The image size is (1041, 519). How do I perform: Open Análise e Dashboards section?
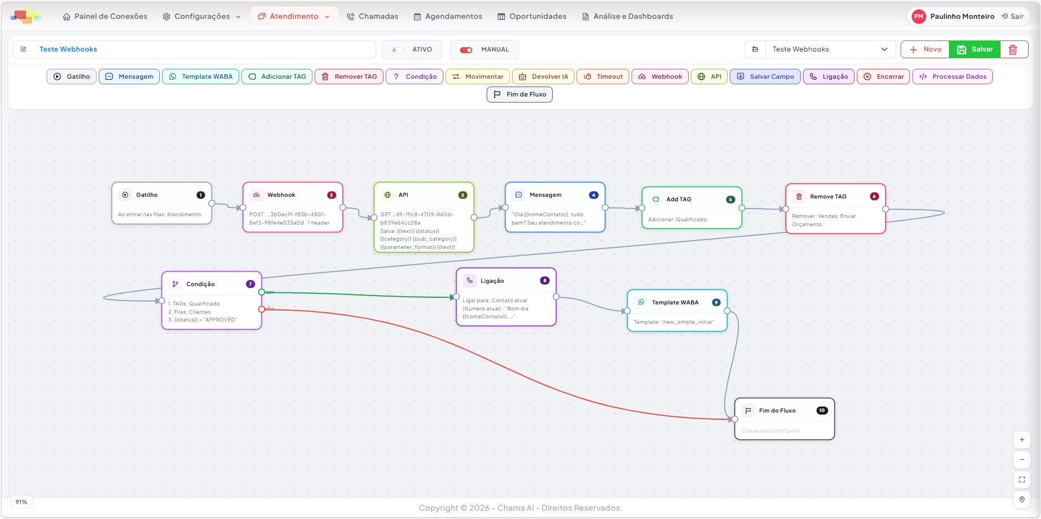627,17
